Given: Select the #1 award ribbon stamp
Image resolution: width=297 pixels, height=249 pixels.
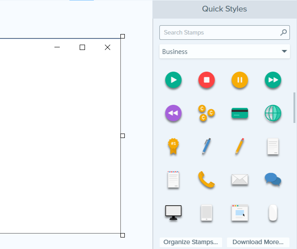Looking at the screenshot, I should point(174,146).
